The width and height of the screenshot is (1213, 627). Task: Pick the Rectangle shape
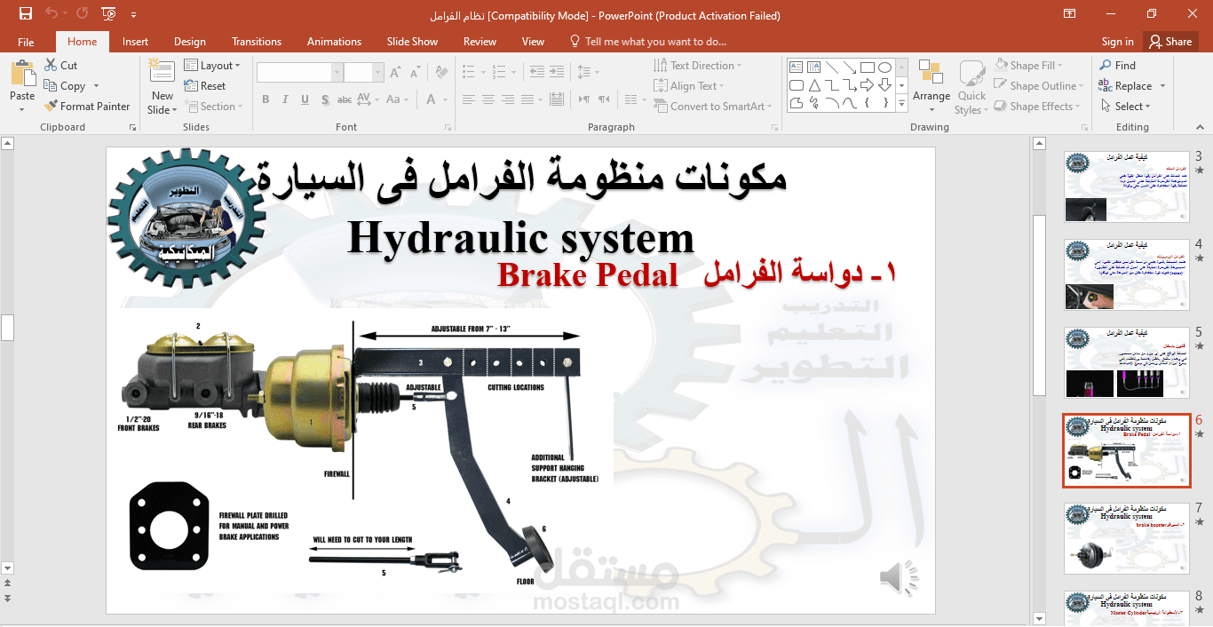coord(868,67)
